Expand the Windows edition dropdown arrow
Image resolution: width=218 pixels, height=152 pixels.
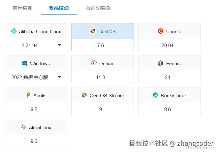point(59,77)
